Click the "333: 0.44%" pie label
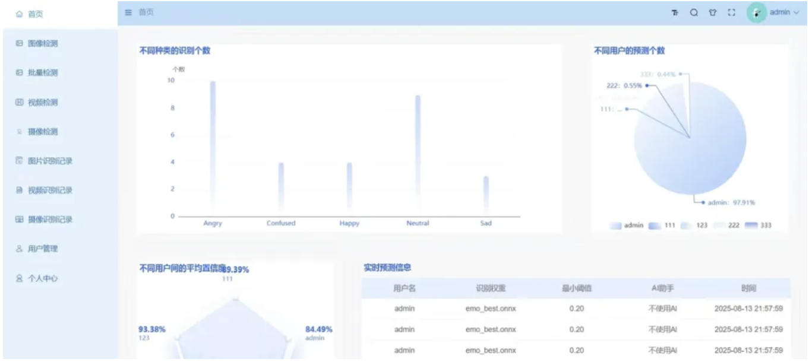809x362 pixels. click(659, 74)
